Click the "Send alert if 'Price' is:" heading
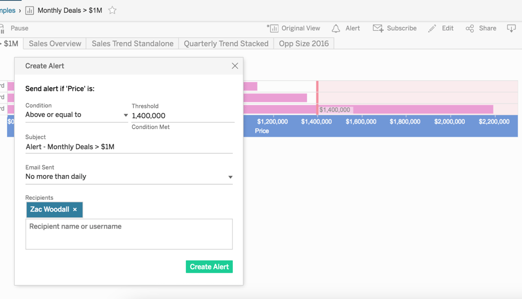 60,89
